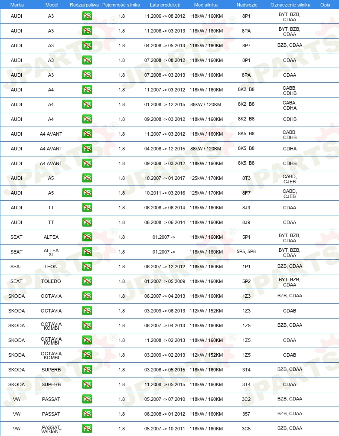This screenshot has width=339, height=436.
Task: Click the fuel icon in the Audi A5 8T3 row
Action: (87, 178)
